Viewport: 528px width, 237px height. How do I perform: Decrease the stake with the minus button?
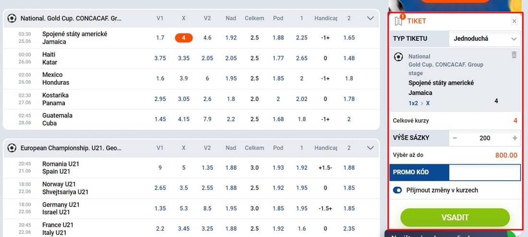click(x=455, y=138)
